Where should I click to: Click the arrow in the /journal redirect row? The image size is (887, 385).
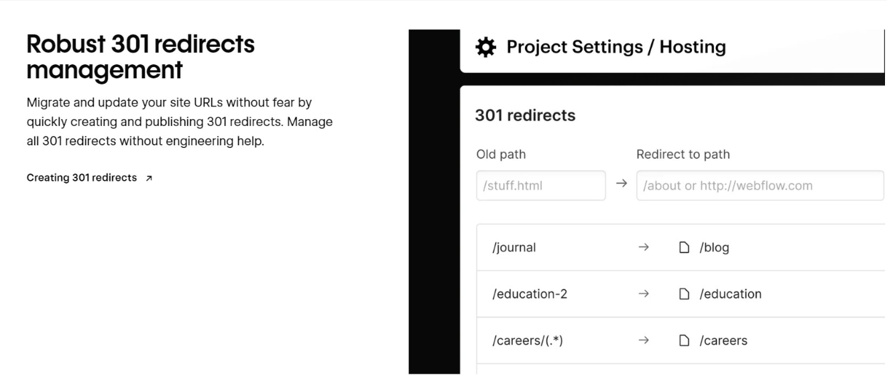(x=643, y=248)
